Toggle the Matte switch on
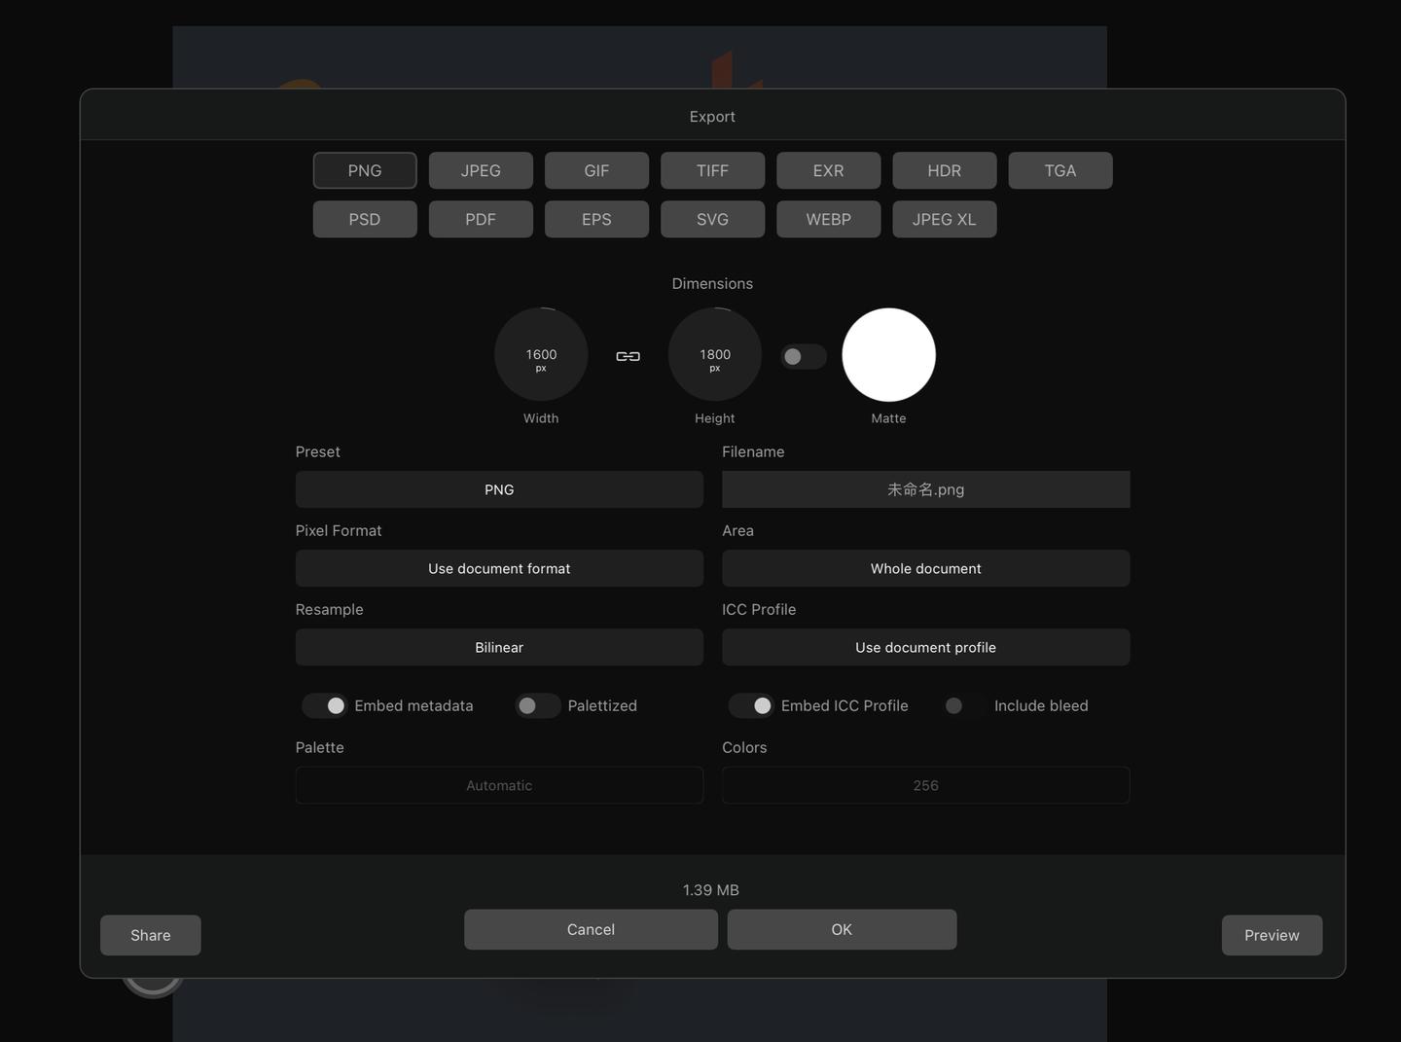 point(802,356)
